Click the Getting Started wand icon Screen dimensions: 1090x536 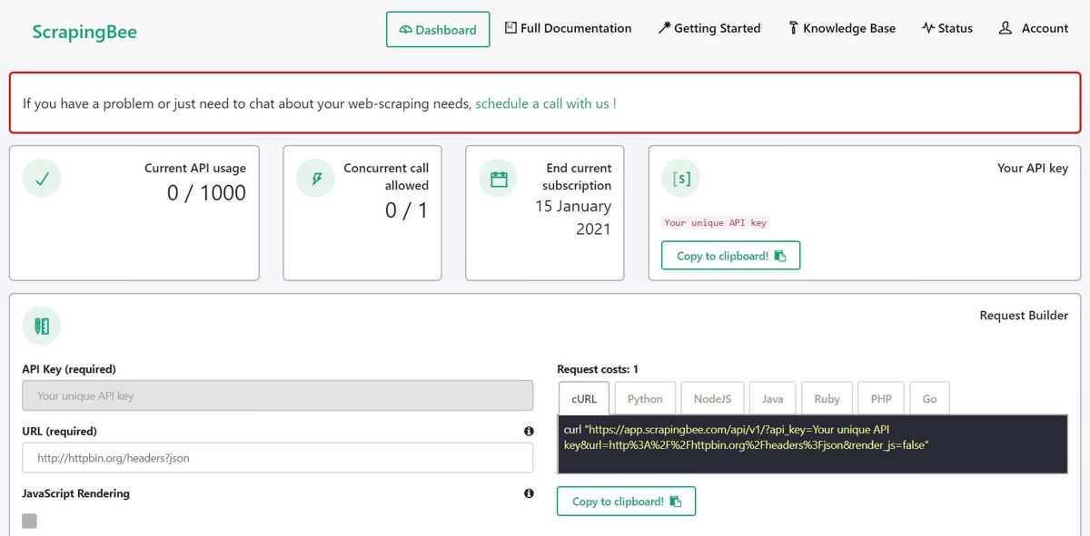pos(664,28)
